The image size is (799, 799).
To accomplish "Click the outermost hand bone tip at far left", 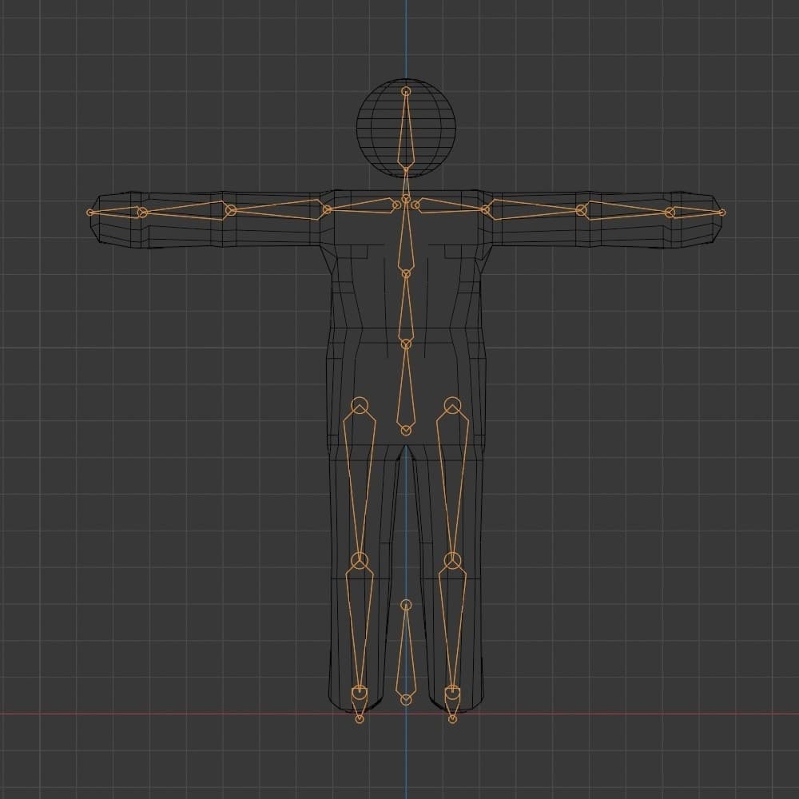I will (90, 213).
